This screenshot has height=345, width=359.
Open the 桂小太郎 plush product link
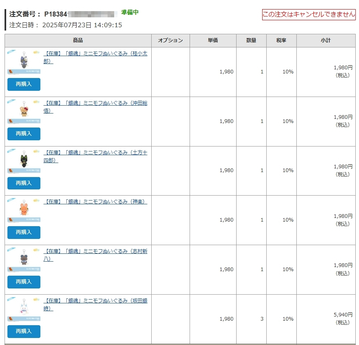click(95, 57)
